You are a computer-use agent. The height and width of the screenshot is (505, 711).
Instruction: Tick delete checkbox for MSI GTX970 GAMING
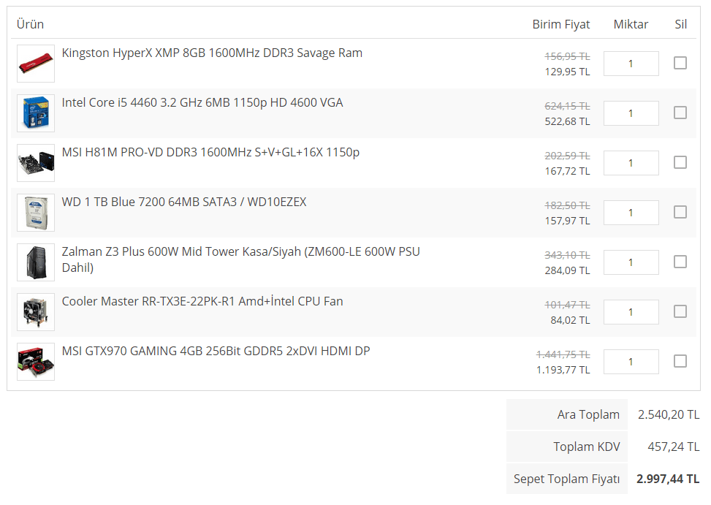(680, 361)
